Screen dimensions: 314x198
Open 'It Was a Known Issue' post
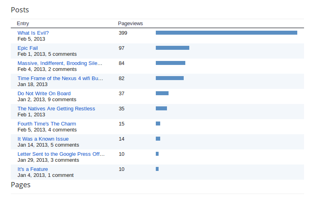point(43,139)
